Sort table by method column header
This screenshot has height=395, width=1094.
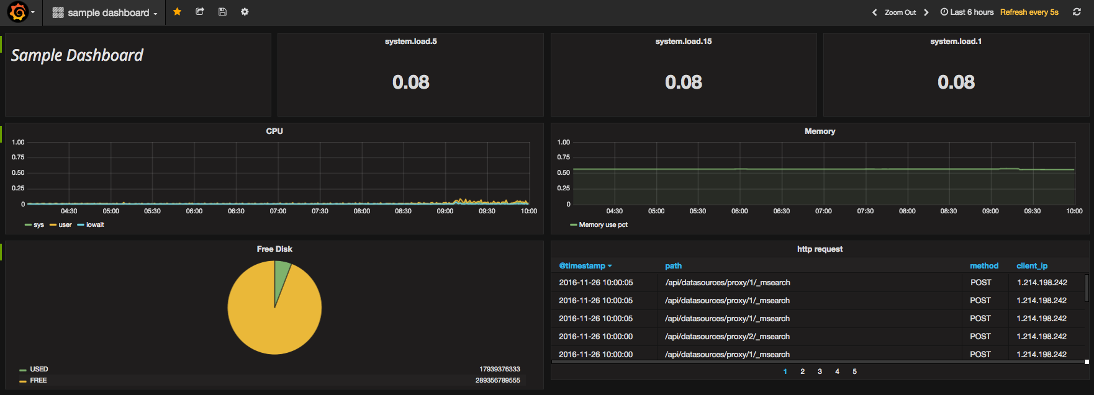pos(984,265)
